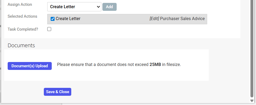The image size is (256, 105).
Task: Click the bold 25MB filesize text
Action: coord(155,65)
